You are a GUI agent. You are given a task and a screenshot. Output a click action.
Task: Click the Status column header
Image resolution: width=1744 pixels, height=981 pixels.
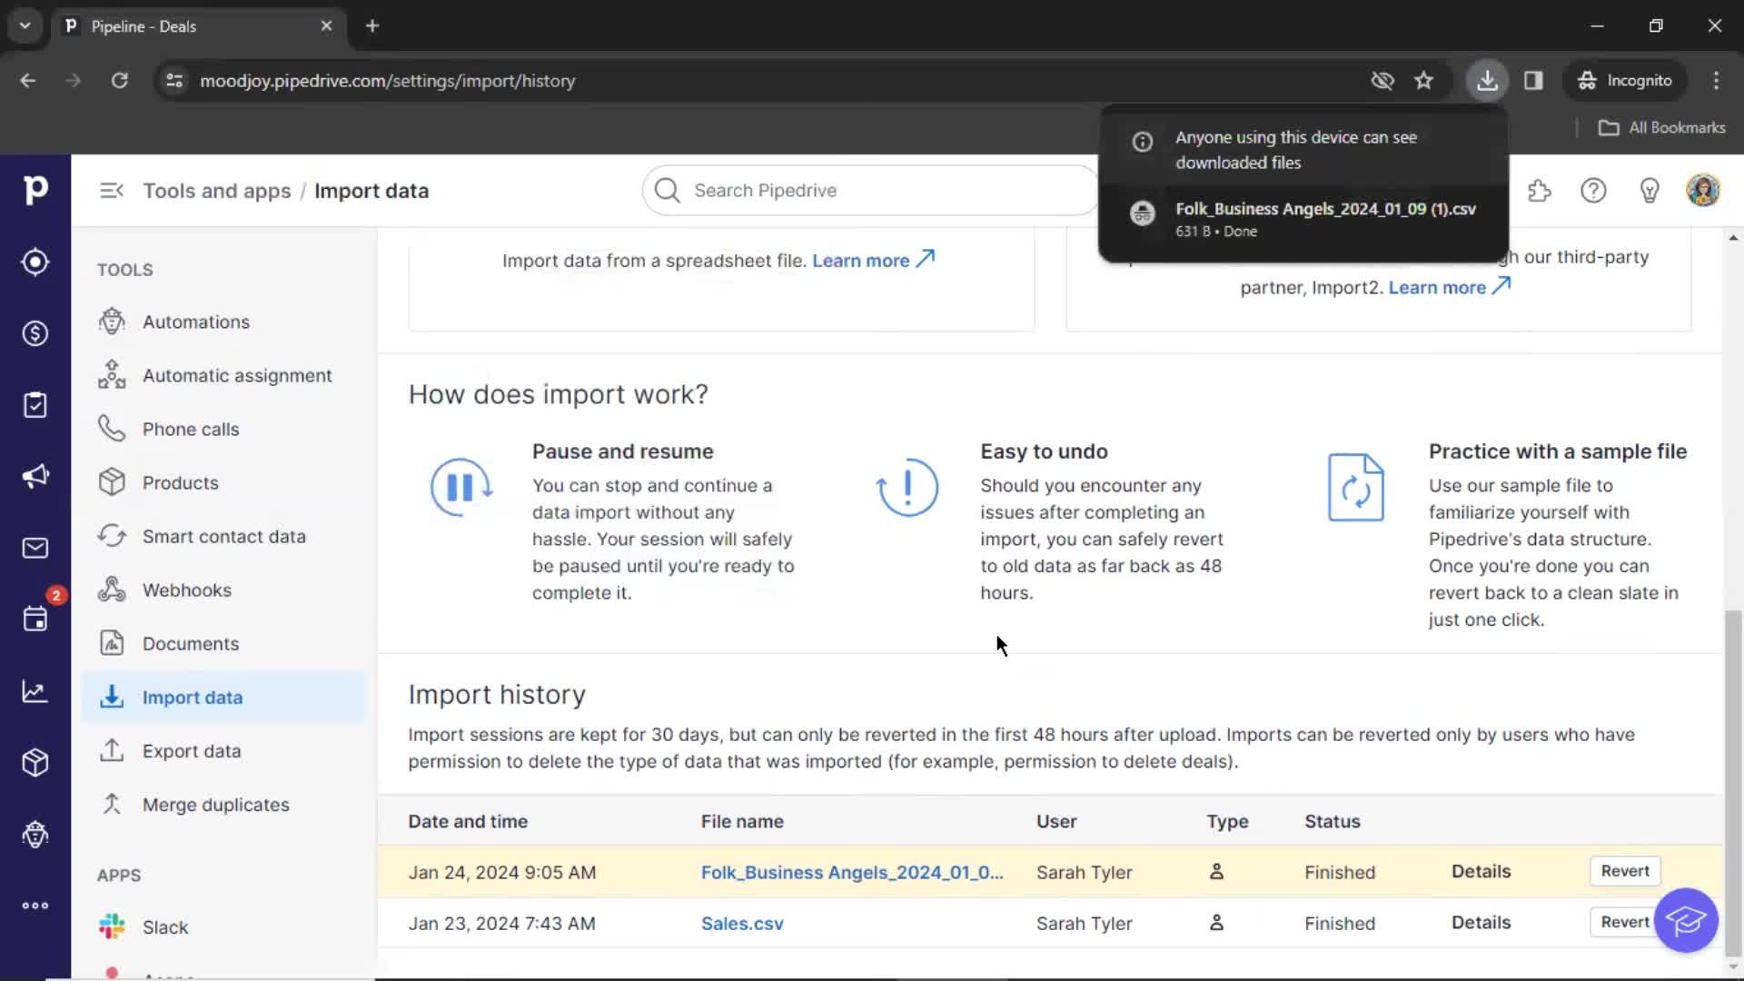1333,821
